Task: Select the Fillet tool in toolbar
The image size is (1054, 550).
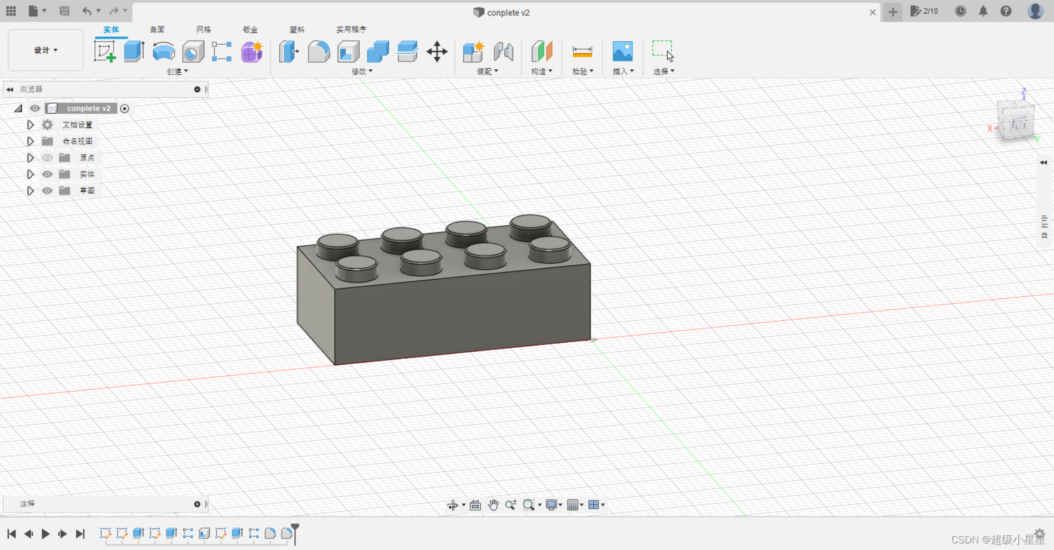Action: (318, 52)
